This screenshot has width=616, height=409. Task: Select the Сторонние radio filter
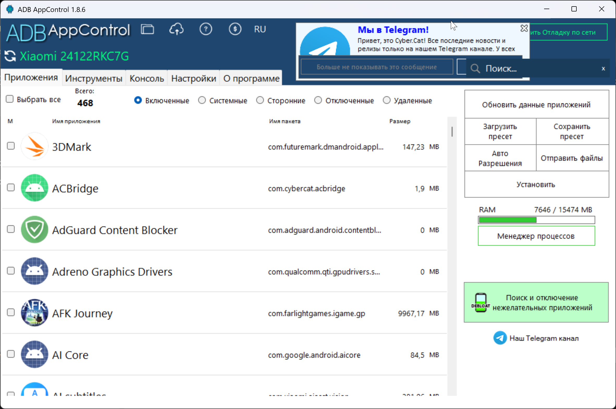pyautogui.click(x=260, y=100)
